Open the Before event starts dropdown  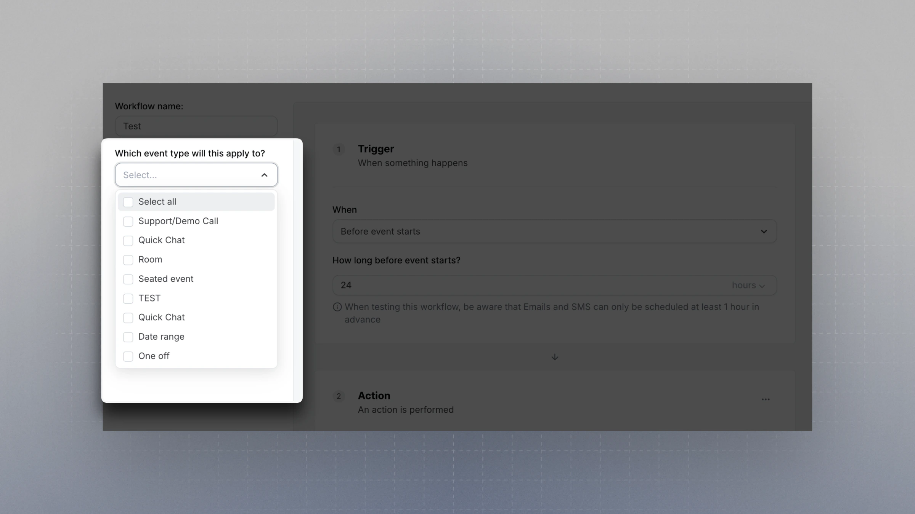click(554, 231)
